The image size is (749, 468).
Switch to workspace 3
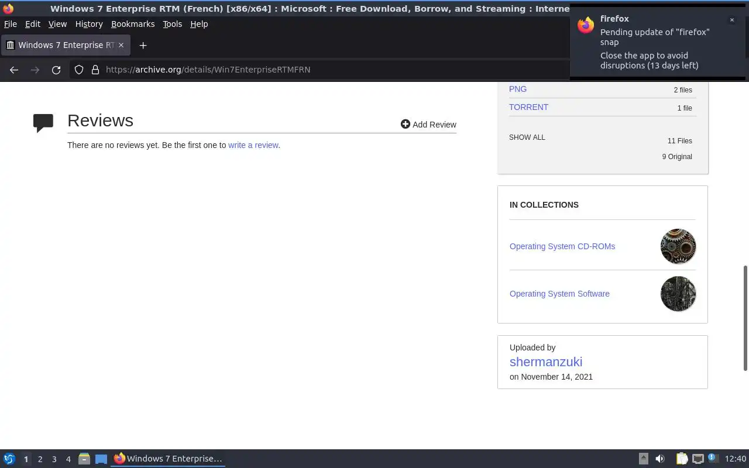coord(54,459)
